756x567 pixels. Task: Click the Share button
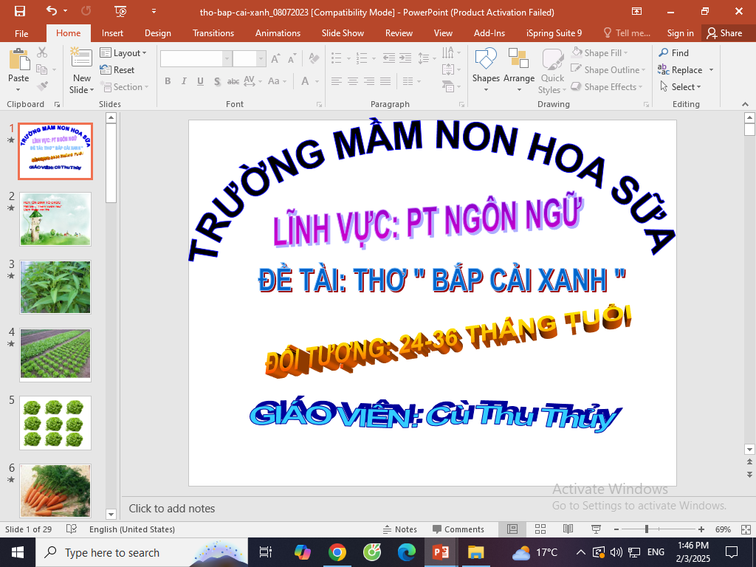[724, 33]
